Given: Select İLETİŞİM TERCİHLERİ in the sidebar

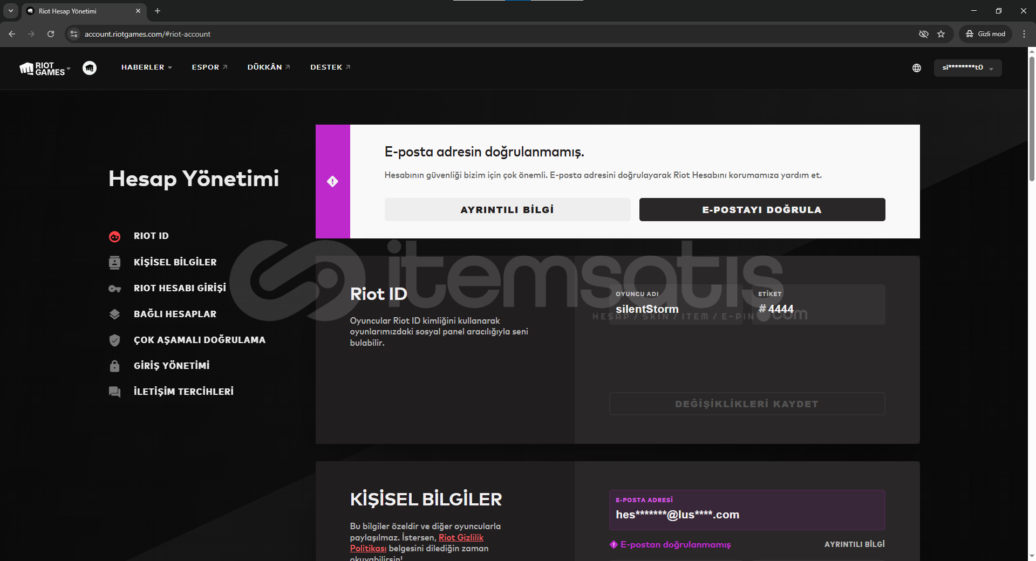Looking at the screenshot, I should tap(183, 392).
